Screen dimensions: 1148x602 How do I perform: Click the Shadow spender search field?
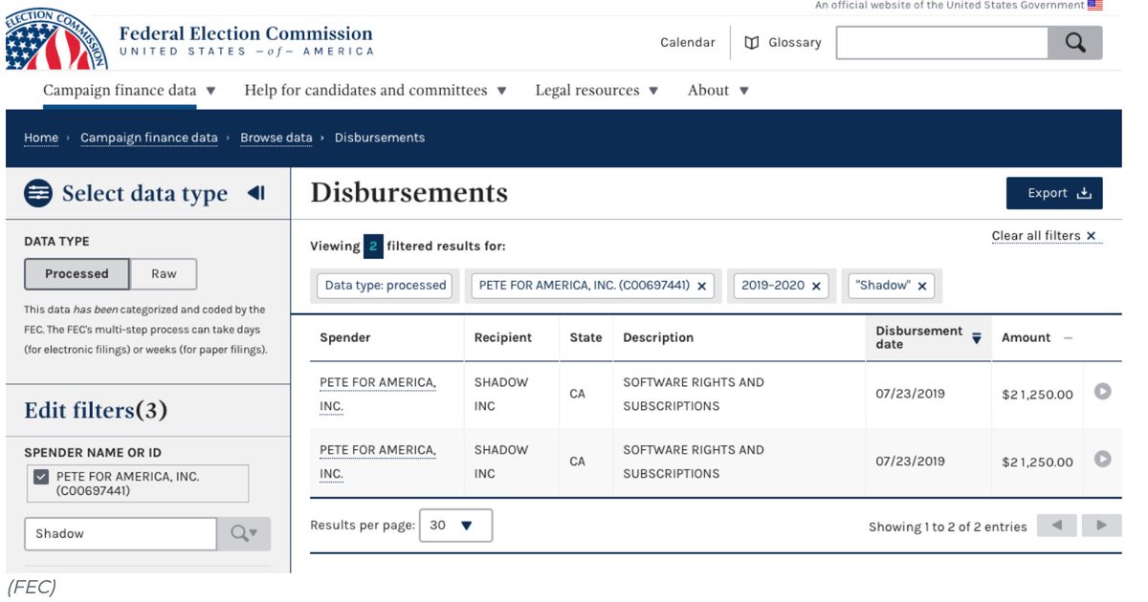click(x=121, y=534)
